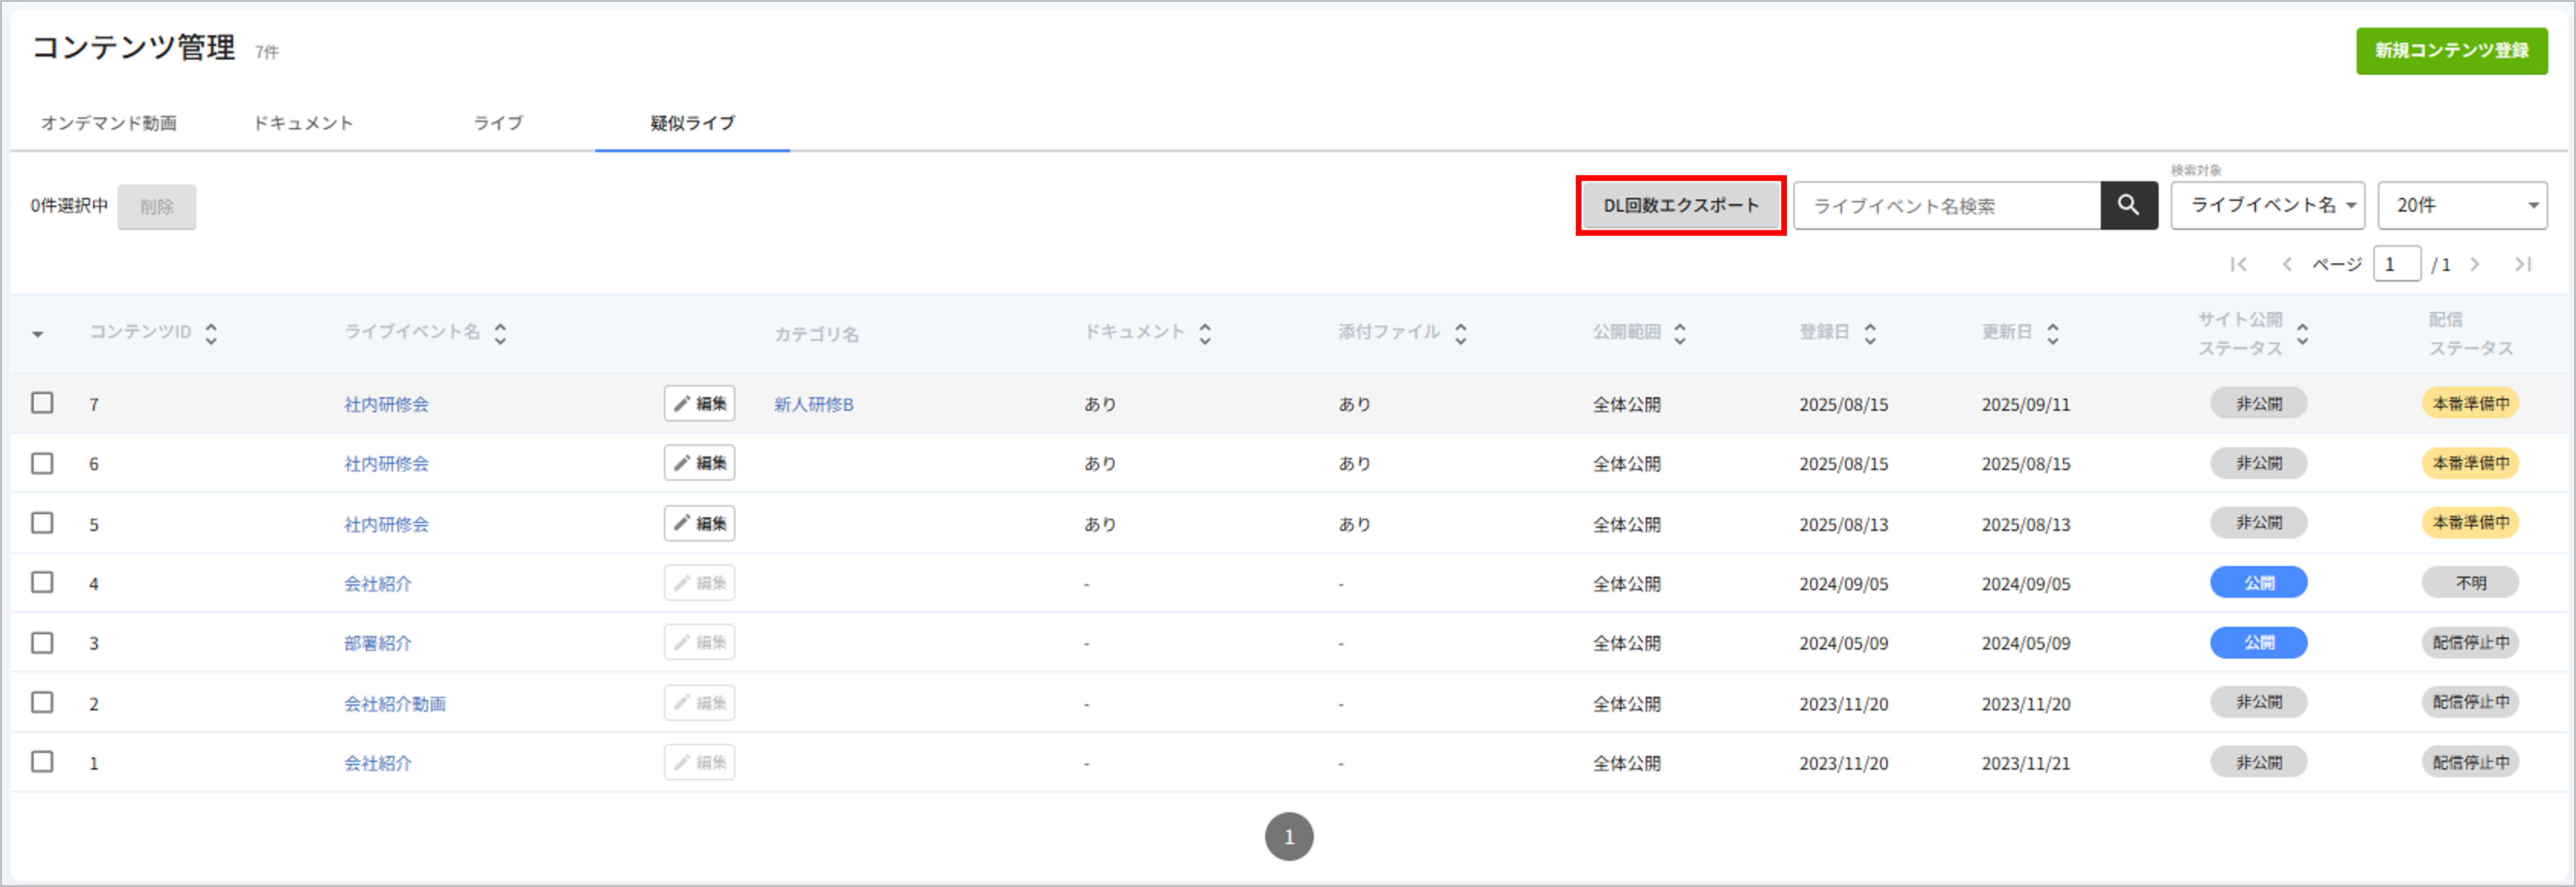Image resolution: width=2576 pixels, height=887 pixels.
Task: Open the select-all dropdown arrow in header
Action: click(x=38, y=334)
